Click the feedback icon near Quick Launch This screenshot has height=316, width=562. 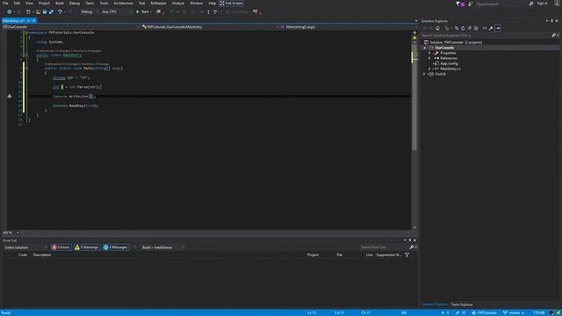point(471,4)
